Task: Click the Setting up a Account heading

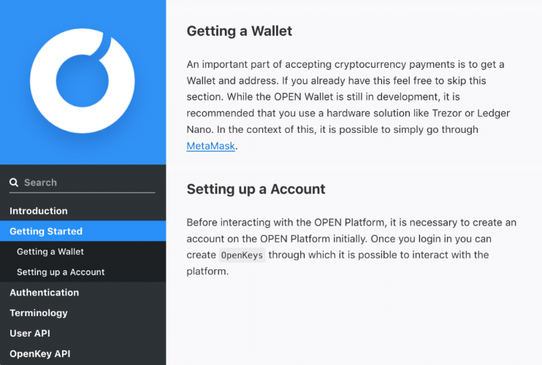Action: pyautogui.click(x=256, y=189)
